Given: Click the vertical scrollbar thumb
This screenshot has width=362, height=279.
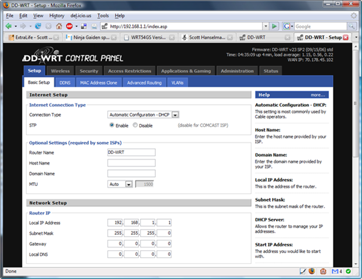Looking at the screenshot, I should coord(356,103).
